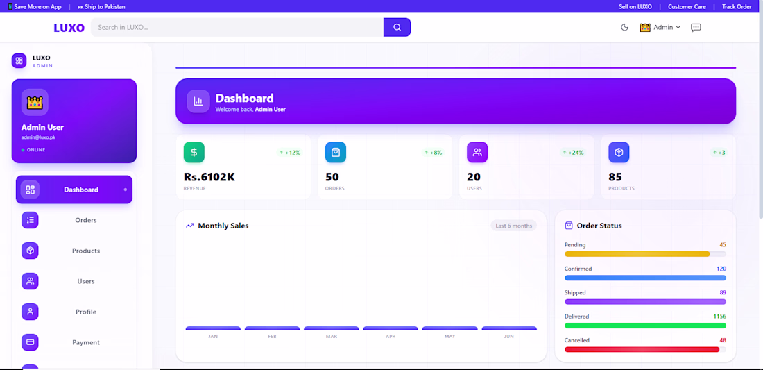
Task: Click the +12% revenue badge
Action: [x=289, y=153]
